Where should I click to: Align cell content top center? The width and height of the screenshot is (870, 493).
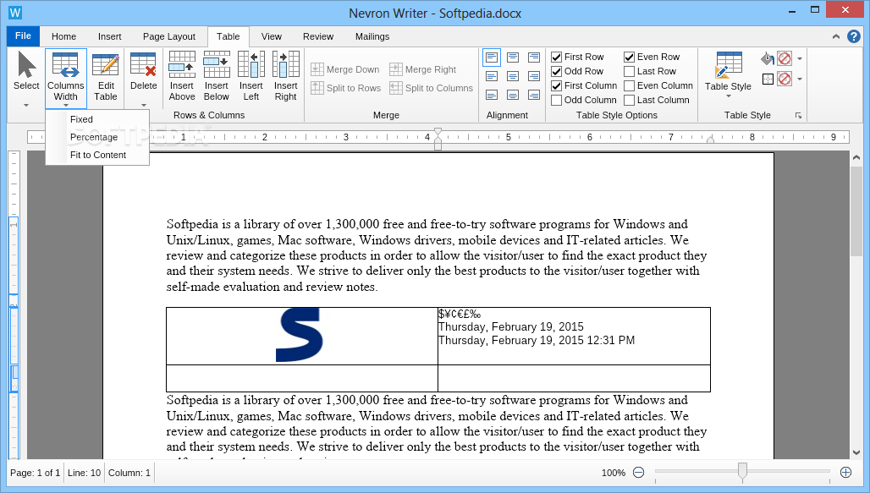click(513, 58)
